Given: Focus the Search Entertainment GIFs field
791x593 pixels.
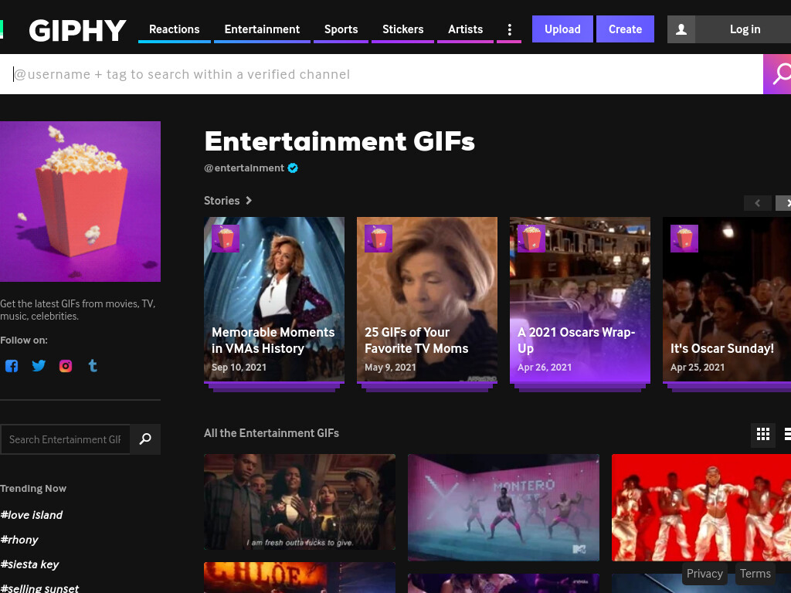Looking at the screenshot, I should (x=65, y=439).
